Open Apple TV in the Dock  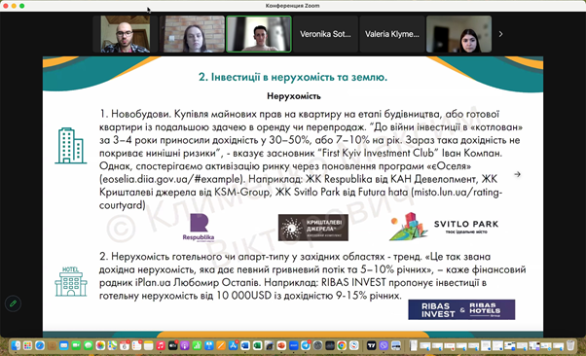(x=172, y=345)
